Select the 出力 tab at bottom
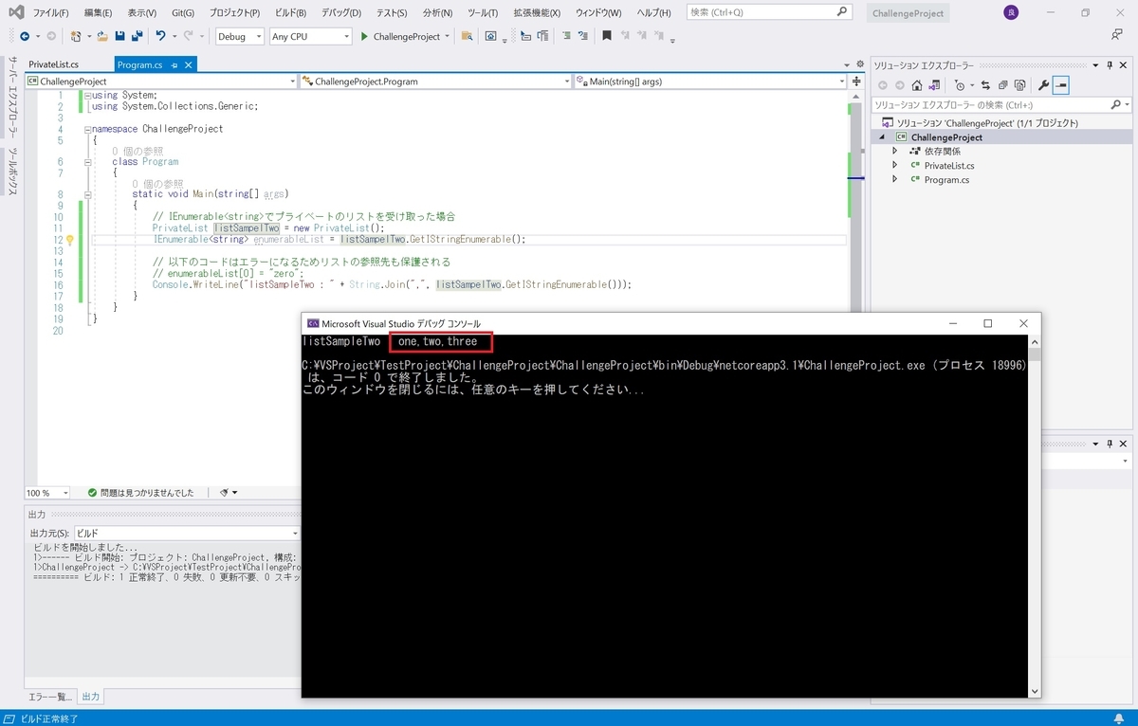Image resolution: width=1138 pixels, height=726 pixels. (x=91, y=697)
